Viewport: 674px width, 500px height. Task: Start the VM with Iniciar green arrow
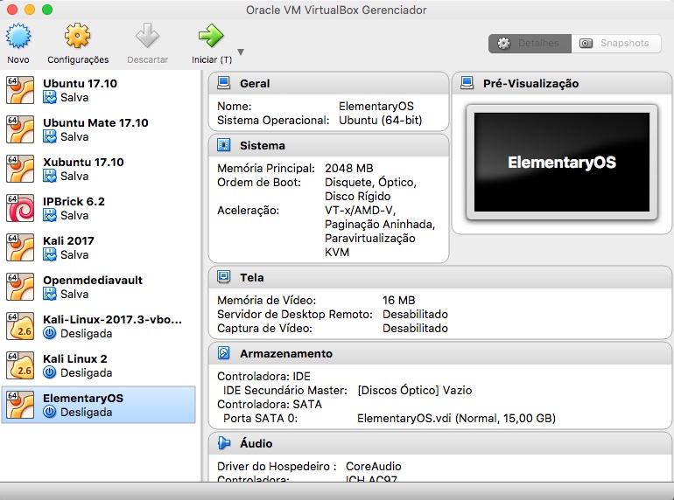point(211,36)
